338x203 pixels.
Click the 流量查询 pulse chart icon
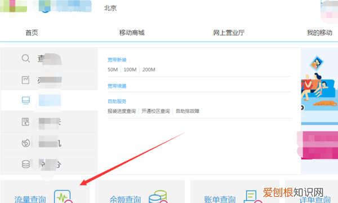(63, 197)
